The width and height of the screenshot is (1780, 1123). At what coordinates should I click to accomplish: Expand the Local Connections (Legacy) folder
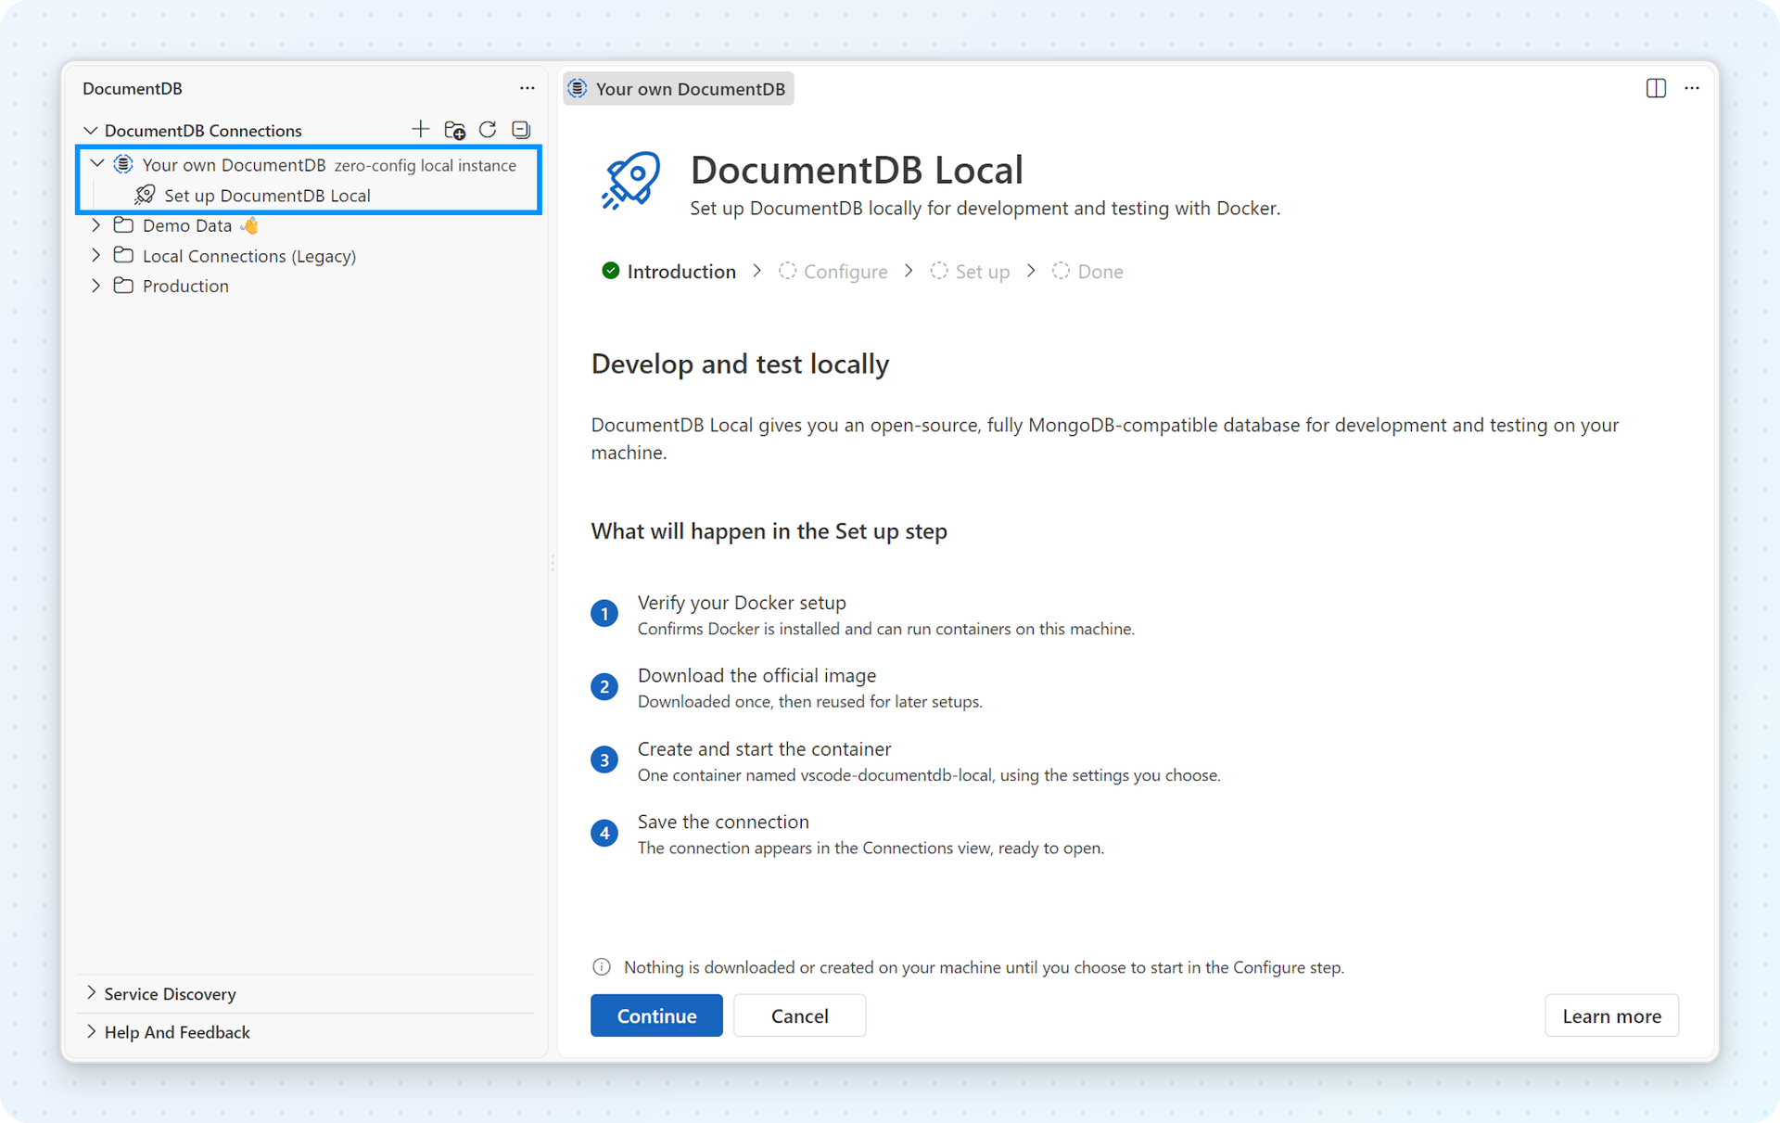tap(95, 255)
